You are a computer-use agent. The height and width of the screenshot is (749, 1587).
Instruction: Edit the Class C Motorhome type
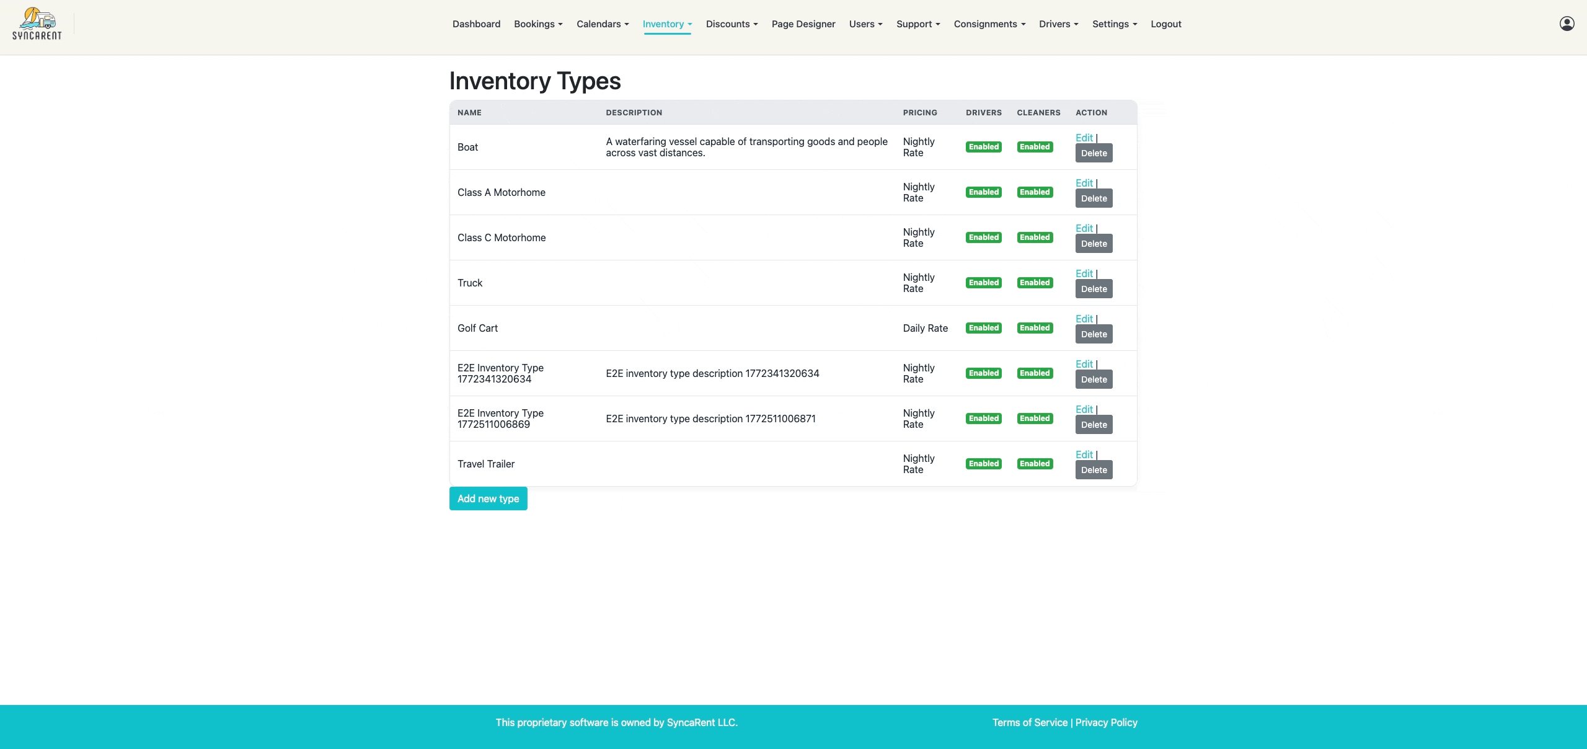pyautogui.click(x=1084, y=228)
